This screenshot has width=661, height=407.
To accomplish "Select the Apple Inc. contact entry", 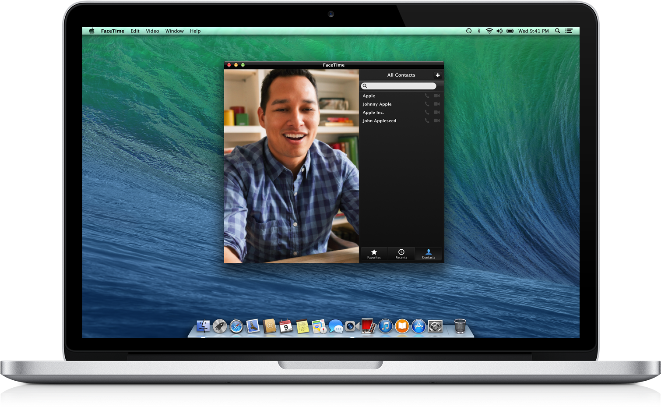I will coord(373,113).
